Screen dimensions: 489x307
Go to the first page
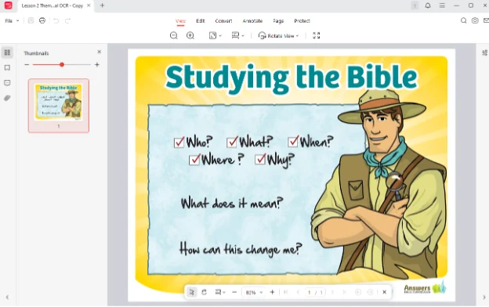tap(286, 292)
